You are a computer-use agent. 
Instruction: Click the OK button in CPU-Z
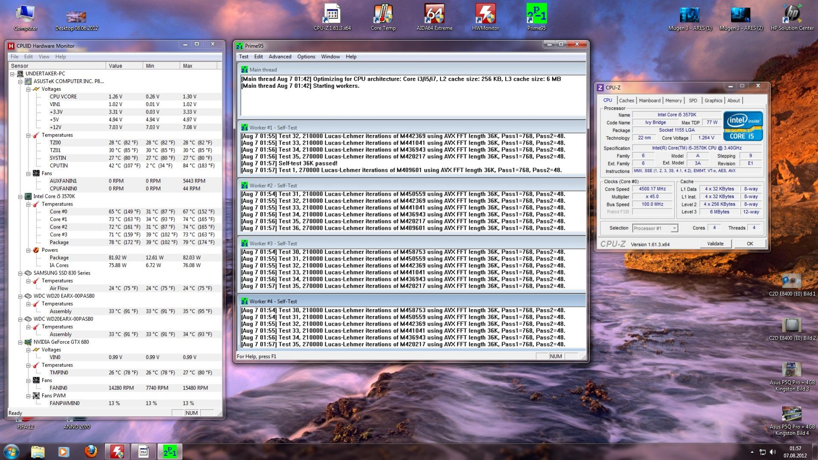pyautogui.click(x=750, y=244)
